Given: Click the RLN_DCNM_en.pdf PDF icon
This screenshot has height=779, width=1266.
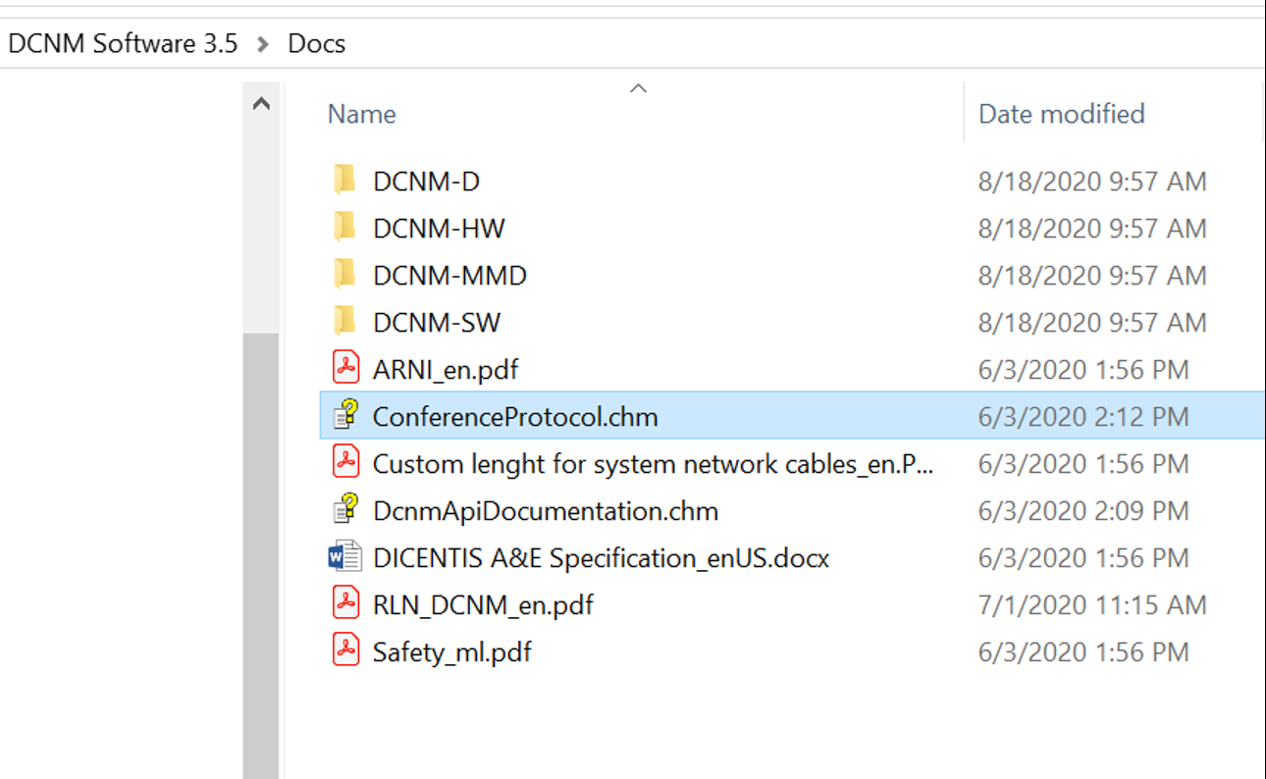Looking at the screenshot, I should [x=345, y=604].
